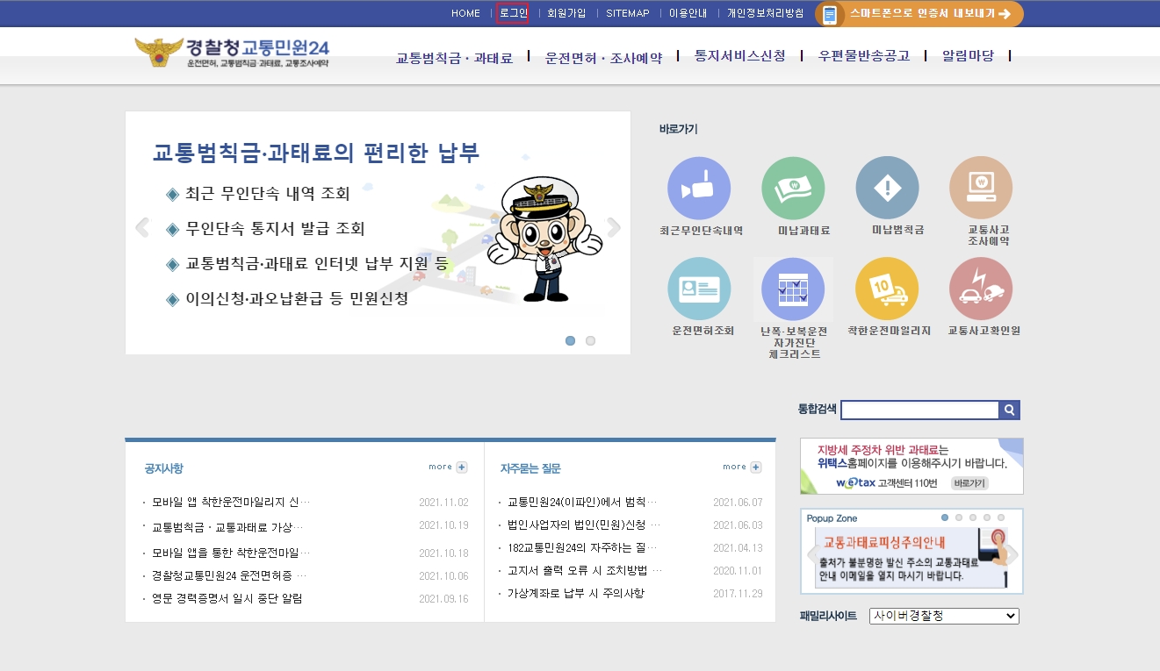Click the wetax 바로가기 button
The image size is (1160, 671).
(x=969, y=483)
